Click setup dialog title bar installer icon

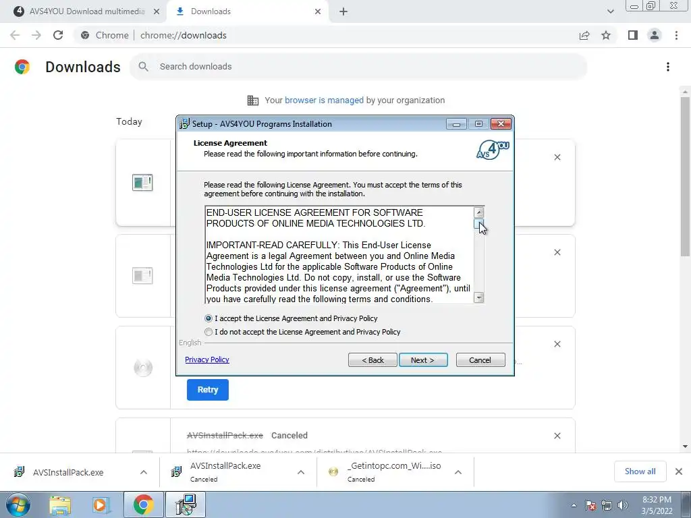pos(184,124)
